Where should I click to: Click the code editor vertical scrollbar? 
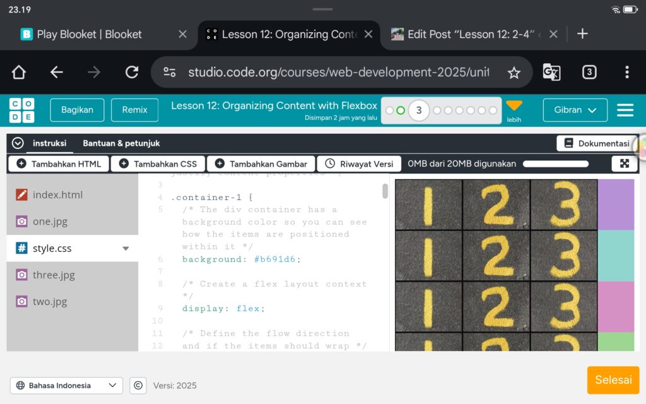(x=385, y=191)
